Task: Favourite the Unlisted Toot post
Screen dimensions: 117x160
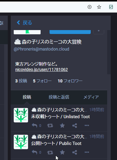Action: [x=62, y=125]
